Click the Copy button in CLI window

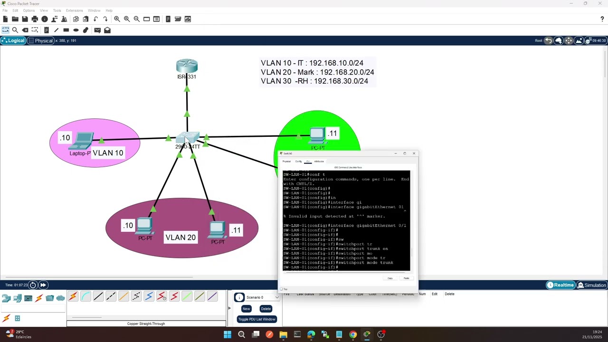(x=390, y=278)
